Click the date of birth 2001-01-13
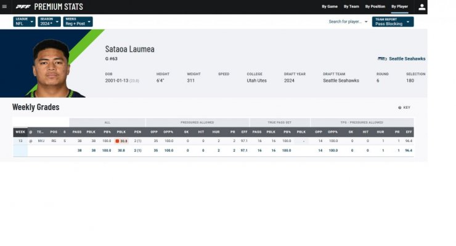The width and height of the screenshot is (456, 246). (116, 81)
